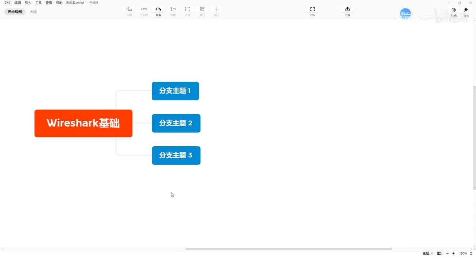The height and width of the screenshot is (257, 476).
Task: Click the Subtopic (子主题) toolbar icon
Action: point(144,9)
